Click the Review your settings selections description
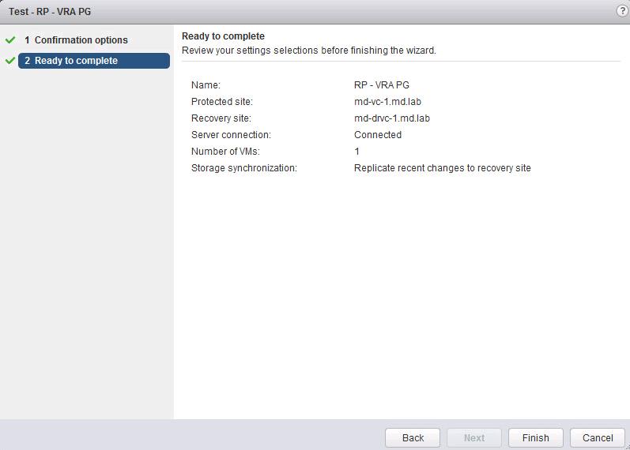This screenshot has width=630, height=450. point(308,51)
